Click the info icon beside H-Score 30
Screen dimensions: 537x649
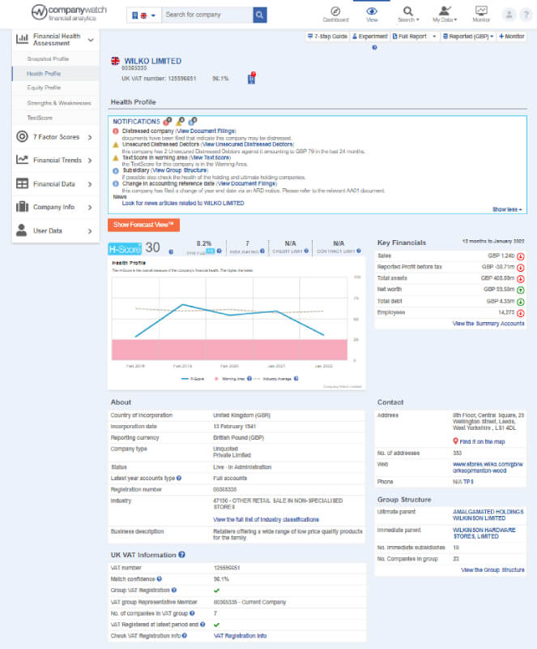pyautogui.click(x=171, y=251)
